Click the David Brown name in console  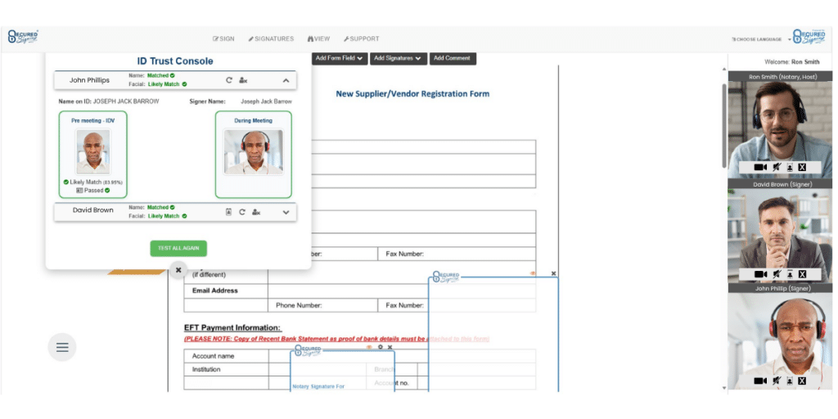[x=93, y=210]
